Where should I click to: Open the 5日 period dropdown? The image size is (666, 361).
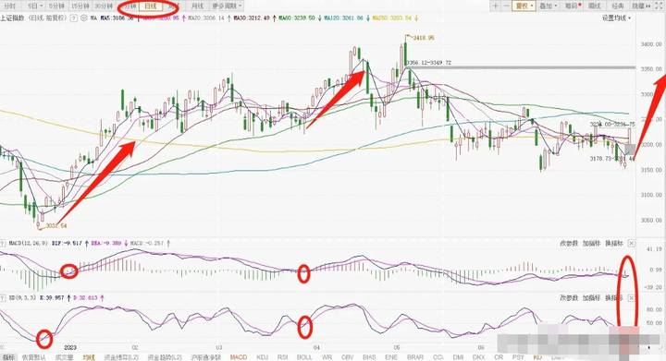[x=35, y=6]
